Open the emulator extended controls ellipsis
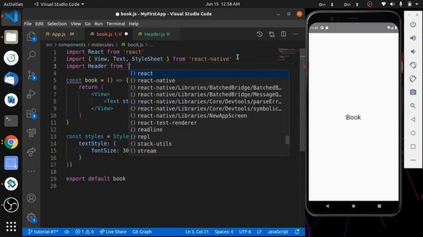The image size is (423, 237). 413,160
